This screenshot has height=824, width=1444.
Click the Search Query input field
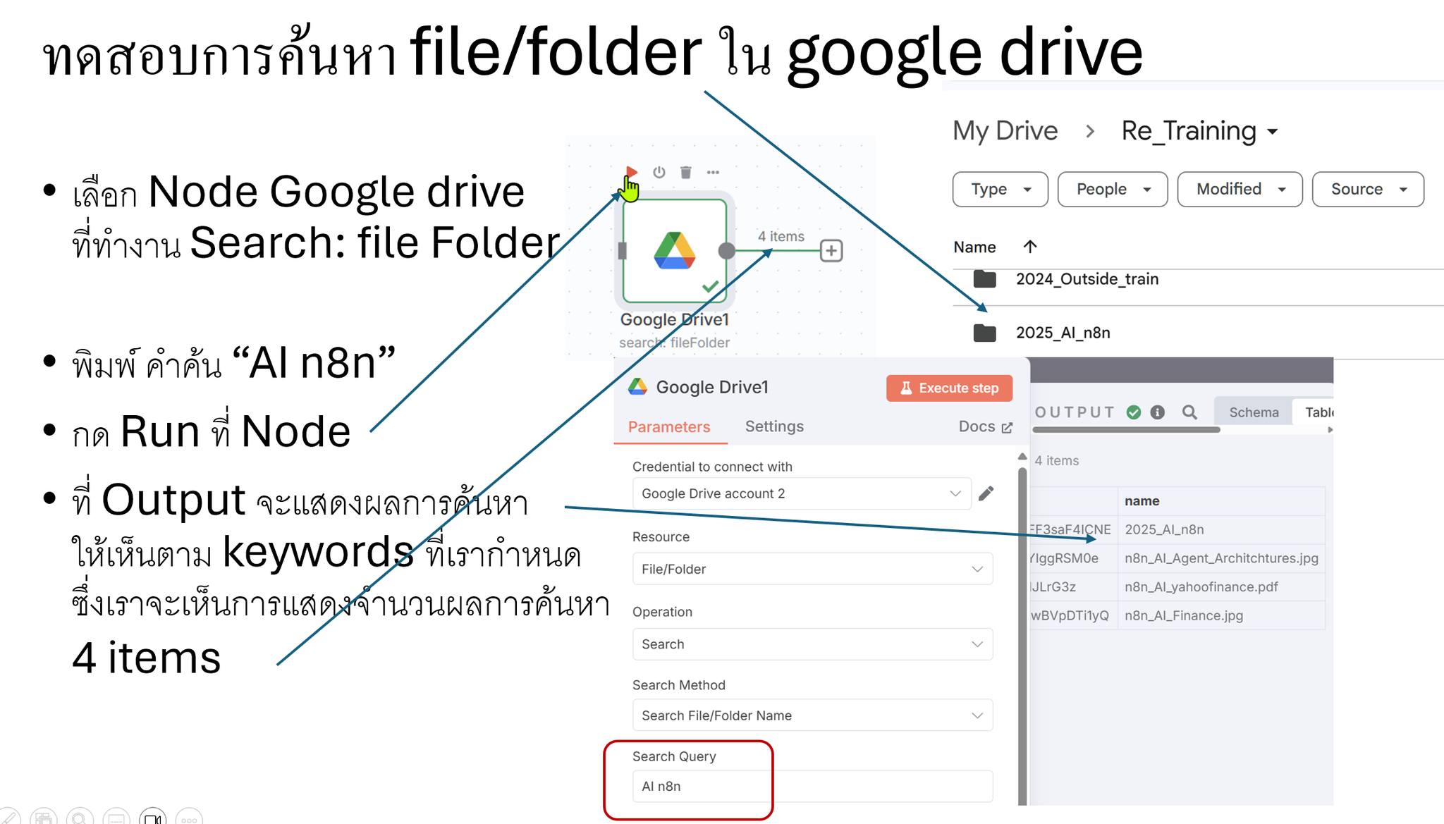[x=812, y=786]
